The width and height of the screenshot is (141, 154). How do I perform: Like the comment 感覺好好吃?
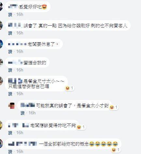click(10, 15)
